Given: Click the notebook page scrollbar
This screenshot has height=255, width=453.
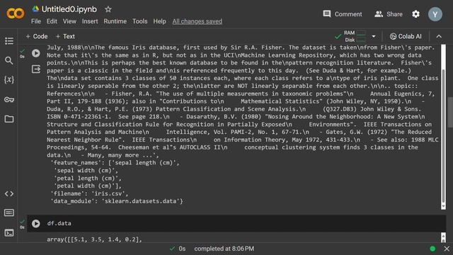Looking at the screenshot, I should pos(450,112).
